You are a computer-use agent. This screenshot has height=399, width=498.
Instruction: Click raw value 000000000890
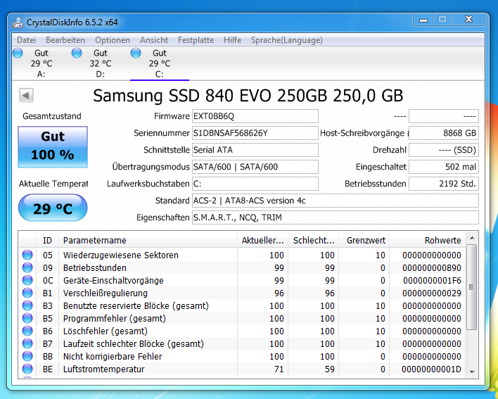click(x=432, y=268)
